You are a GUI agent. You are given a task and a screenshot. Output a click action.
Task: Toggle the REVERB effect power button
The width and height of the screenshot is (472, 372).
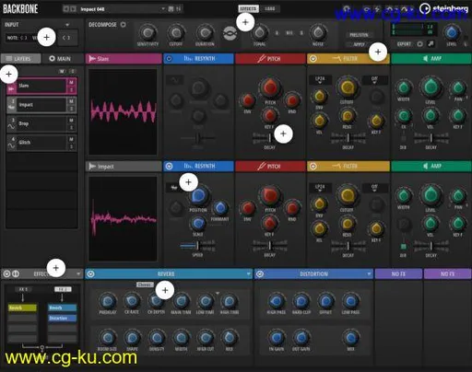point(90,273)
